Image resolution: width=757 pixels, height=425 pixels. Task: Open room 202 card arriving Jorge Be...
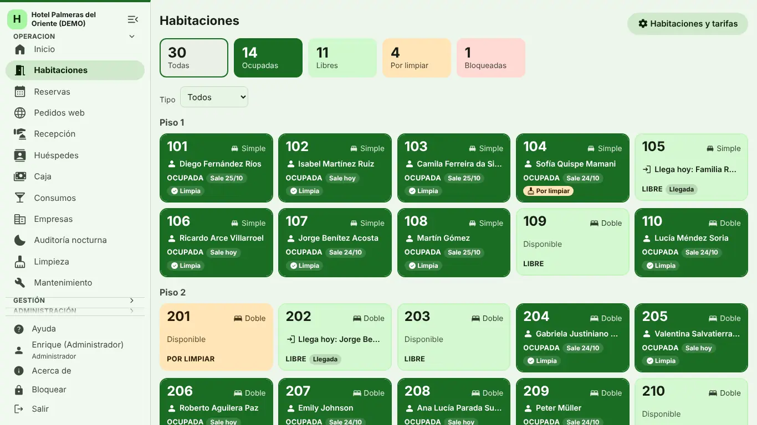(x=335, y=337)
